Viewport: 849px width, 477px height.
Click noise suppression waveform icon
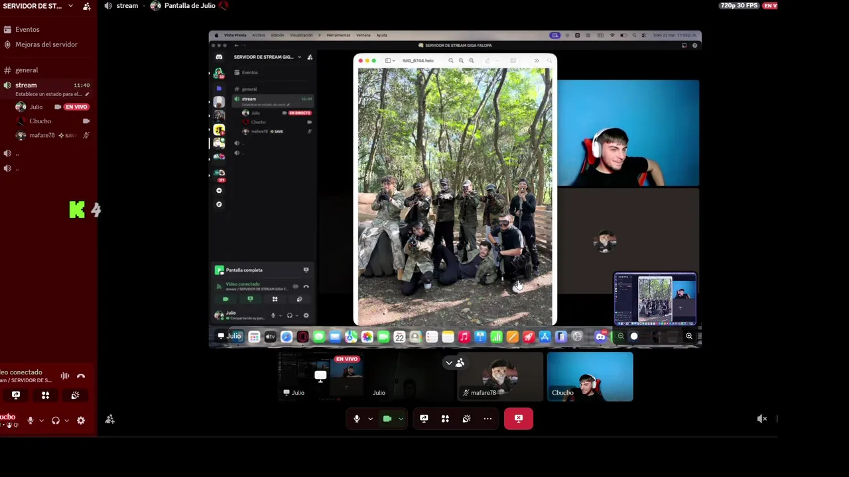(65, 376)
